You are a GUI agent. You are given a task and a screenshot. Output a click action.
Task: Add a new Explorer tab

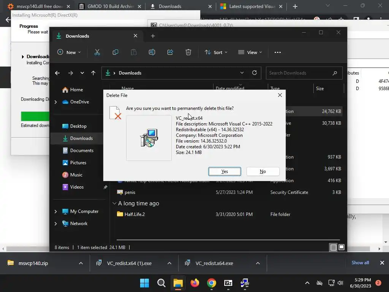tap(153, 36)
